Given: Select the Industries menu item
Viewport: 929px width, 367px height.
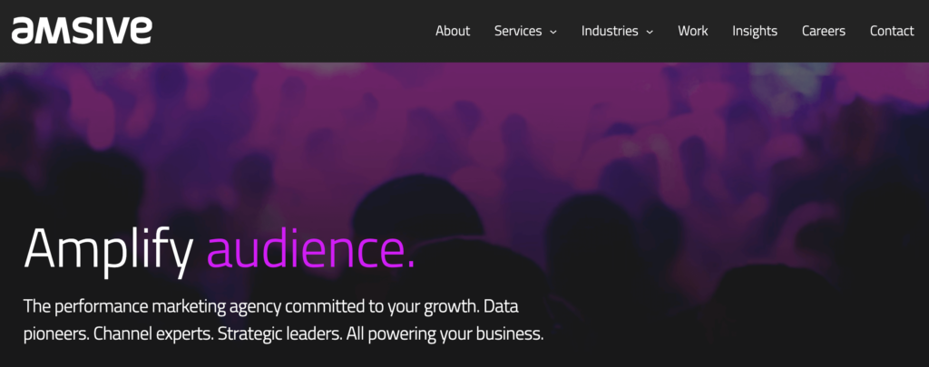Looking at the screenshot, I should pos(610,31).
